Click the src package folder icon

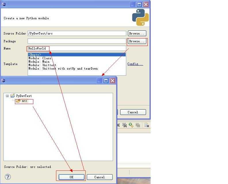coord(18,101)
